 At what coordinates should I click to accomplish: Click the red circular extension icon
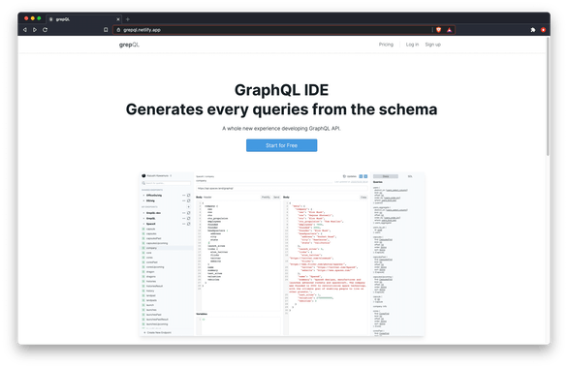coord(543,30)
